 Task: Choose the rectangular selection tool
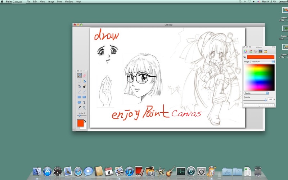[79, 81]
